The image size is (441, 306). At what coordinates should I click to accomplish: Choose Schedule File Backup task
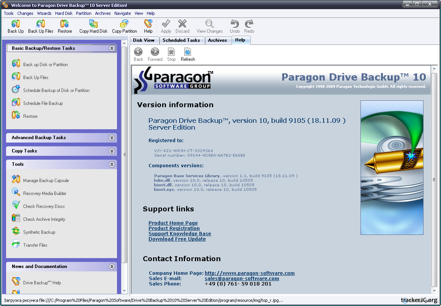43,103
